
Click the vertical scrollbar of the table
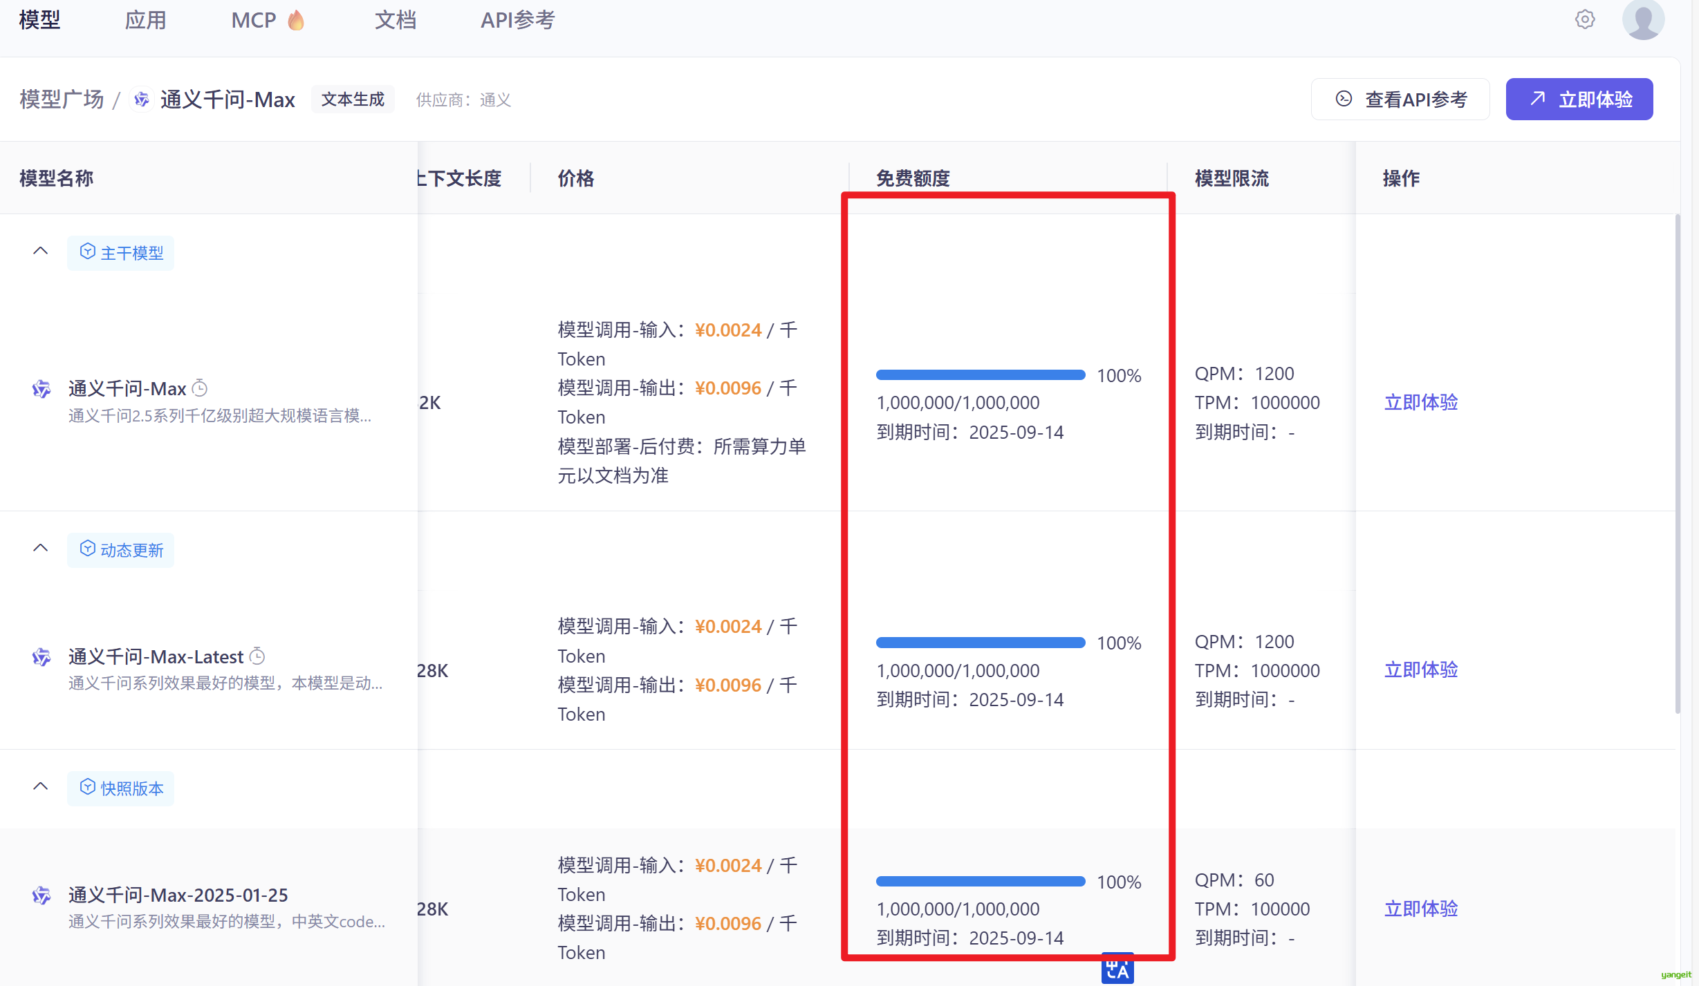click(1678, 464)
